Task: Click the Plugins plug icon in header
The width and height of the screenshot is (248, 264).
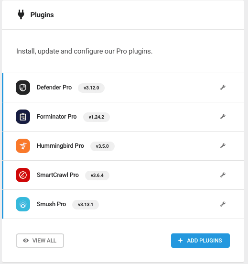Action: (21, 14)
